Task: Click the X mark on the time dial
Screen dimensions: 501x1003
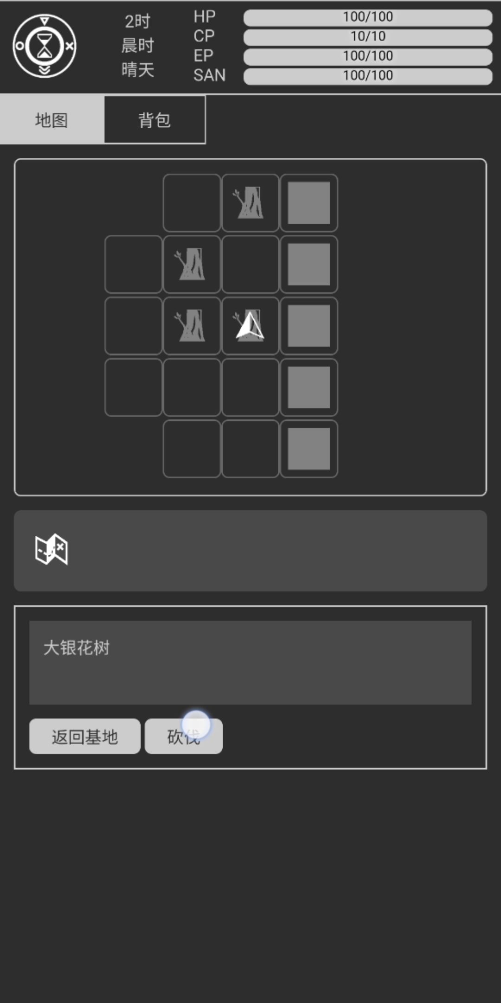Action: click(69, 46)
